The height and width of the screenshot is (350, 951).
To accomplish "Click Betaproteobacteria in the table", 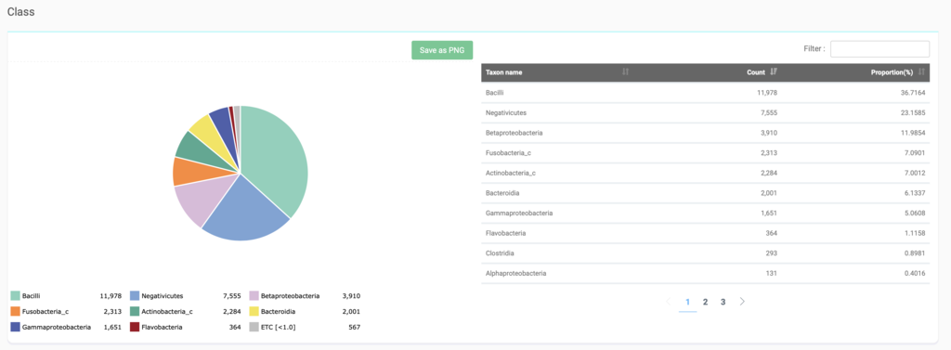I will [515, 132].
